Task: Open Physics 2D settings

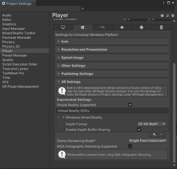Action: tap(25, 46)
